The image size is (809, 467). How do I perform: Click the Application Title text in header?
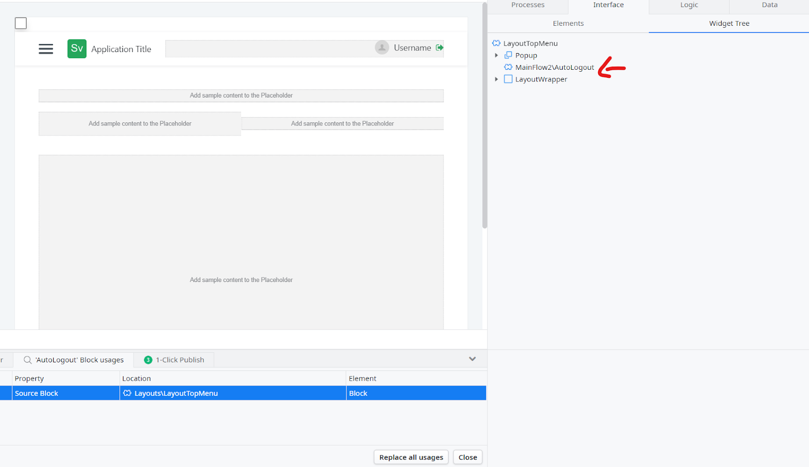(121, 49)
